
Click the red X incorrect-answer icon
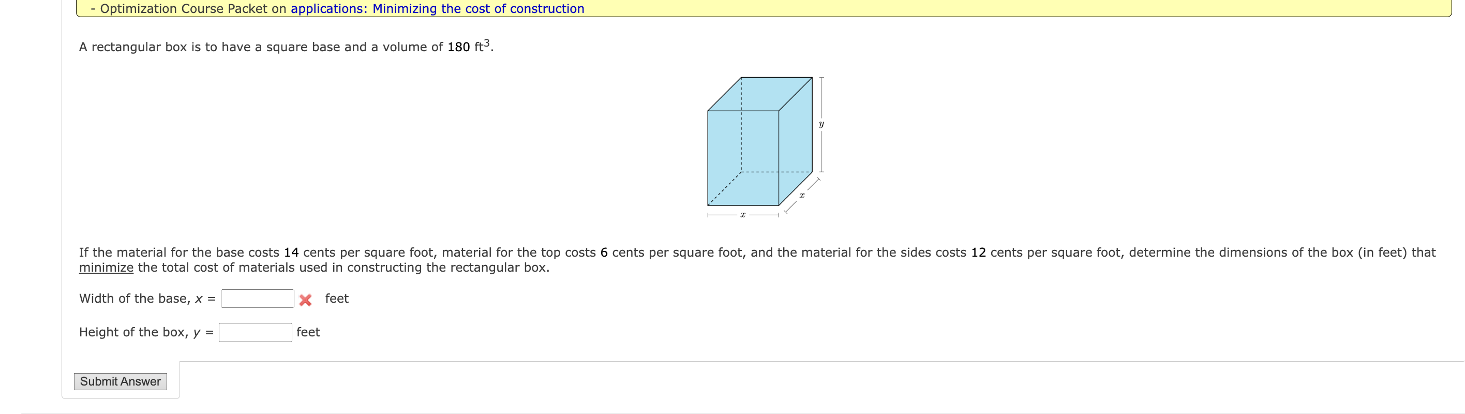pyautogui.click(x=305, y=299)
